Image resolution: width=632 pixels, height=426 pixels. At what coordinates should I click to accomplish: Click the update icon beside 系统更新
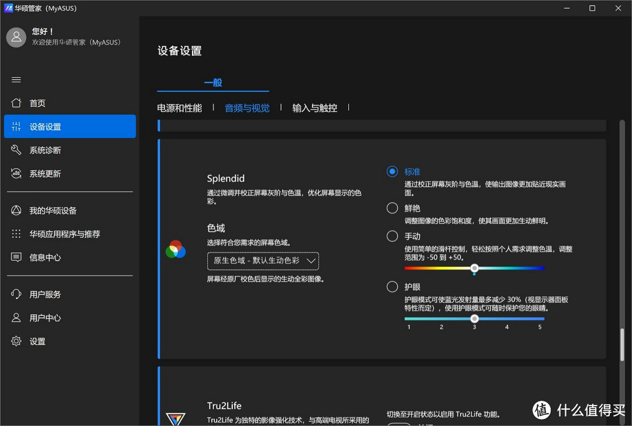16,174
